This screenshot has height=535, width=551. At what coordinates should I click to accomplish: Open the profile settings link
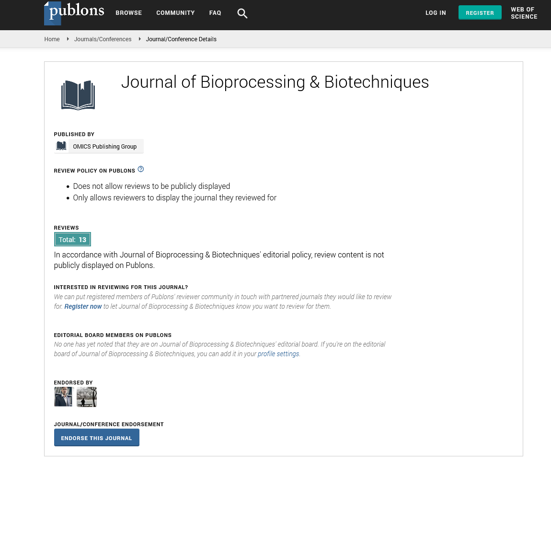278,354
